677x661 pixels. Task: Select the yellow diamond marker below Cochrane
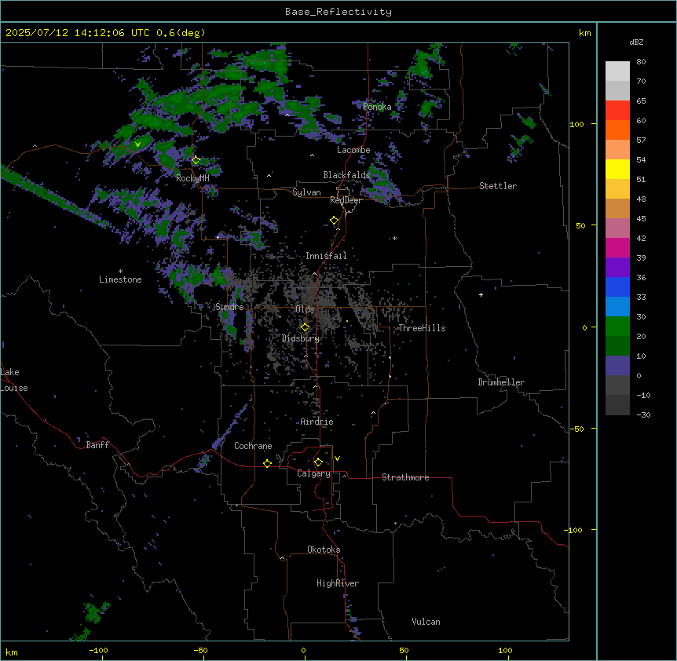tap(267, 463)
